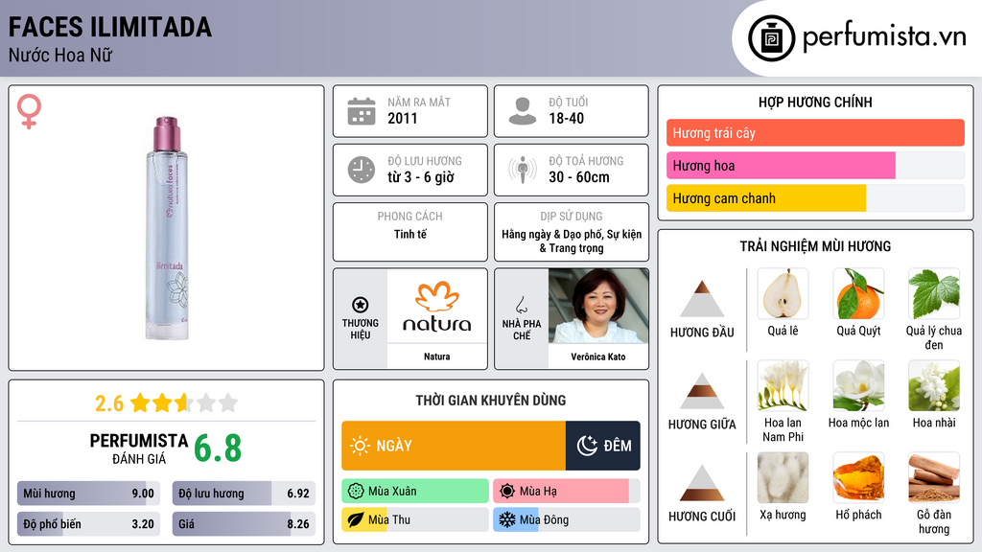The image size is (982, 552).
Task: Click the Verônica Kato name label
Action: [x=598, y=356]
